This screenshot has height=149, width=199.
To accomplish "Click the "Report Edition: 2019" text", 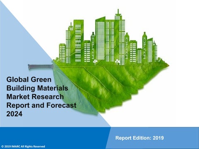I will 140,138.
